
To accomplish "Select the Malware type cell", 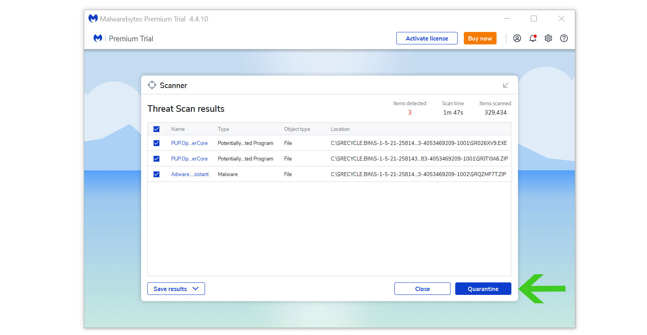I will (x=228, y=174).
